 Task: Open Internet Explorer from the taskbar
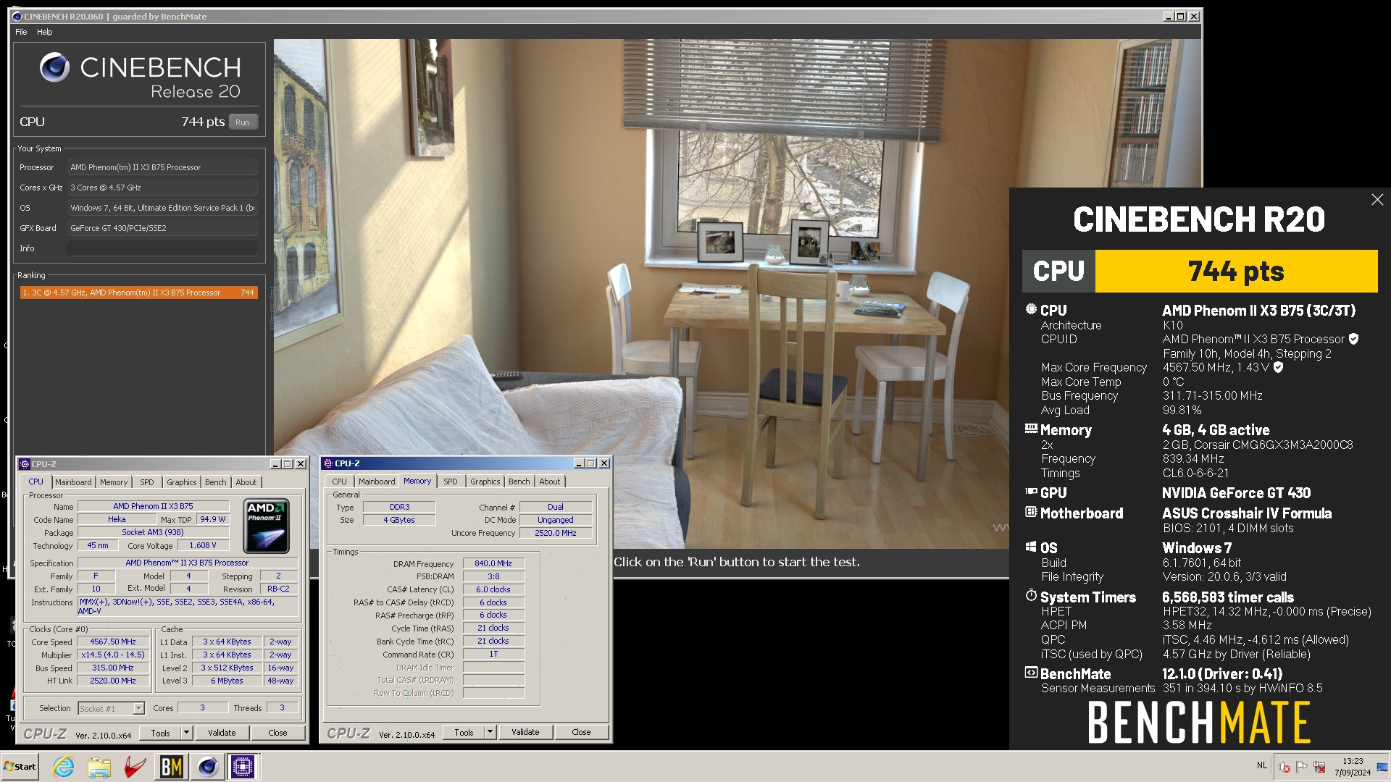(64, 766)
